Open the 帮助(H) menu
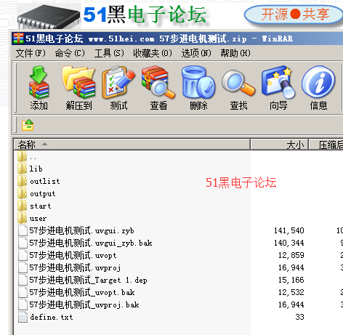Screen dimensions: 343x335 (235, 53)
